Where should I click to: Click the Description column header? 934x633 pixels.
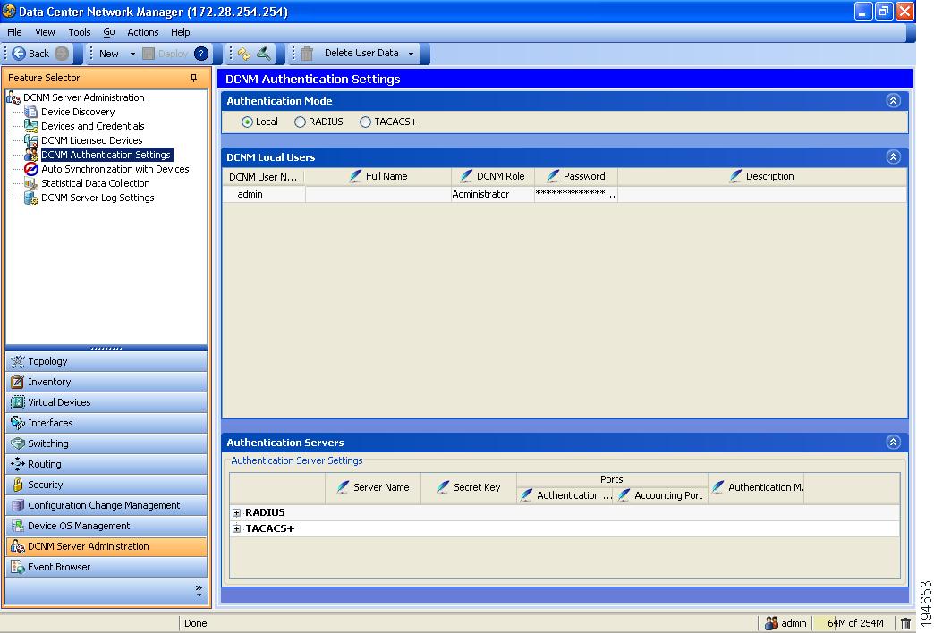[762, 176]
